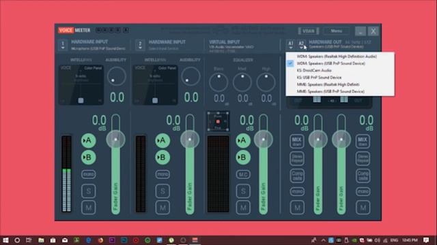This screenshot has width=437, height=245.
Task: Open the Action Center notifications icon
Action: (426, 240)
